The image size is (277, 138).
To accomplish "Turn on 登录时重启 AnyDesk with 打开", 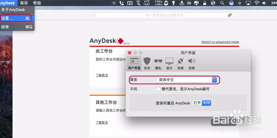I will [x=197, y=103].
